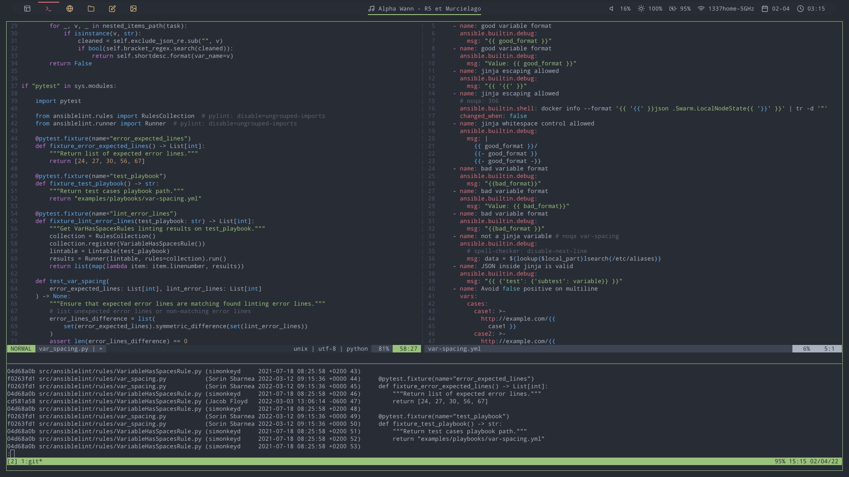Click the tmux session [2] label

12,462
